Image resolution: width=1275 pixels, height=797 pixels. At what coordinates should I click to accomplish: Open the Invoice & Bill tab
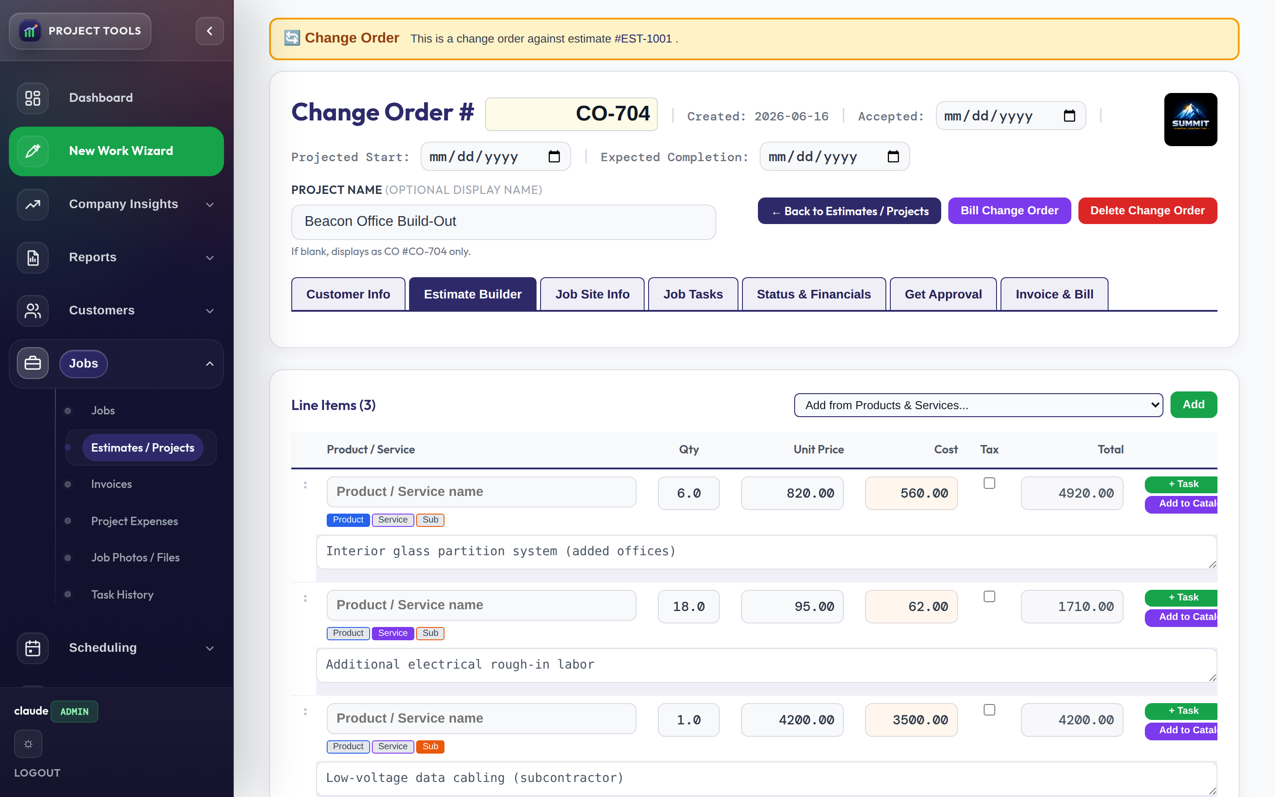(1054, 294)
